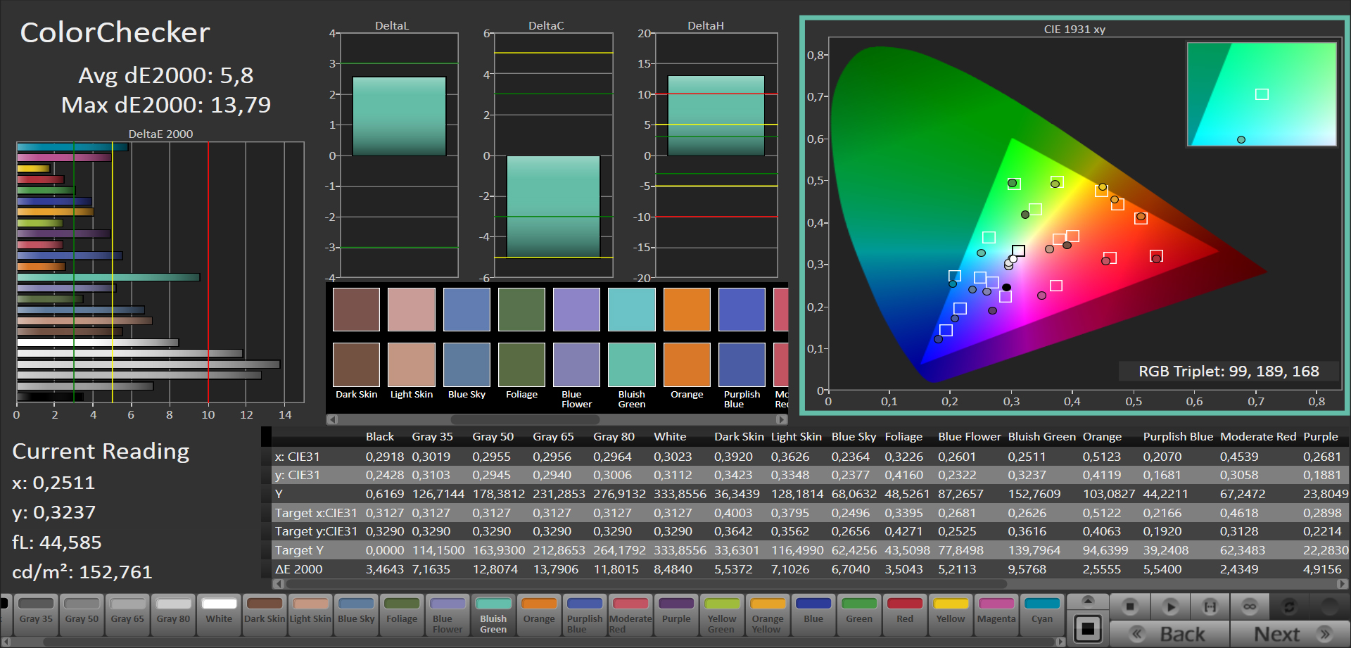Click the Purplish Blue swatch in comparison panel
This screenshot has width=1351, height=648.
(x=742, y=337)
